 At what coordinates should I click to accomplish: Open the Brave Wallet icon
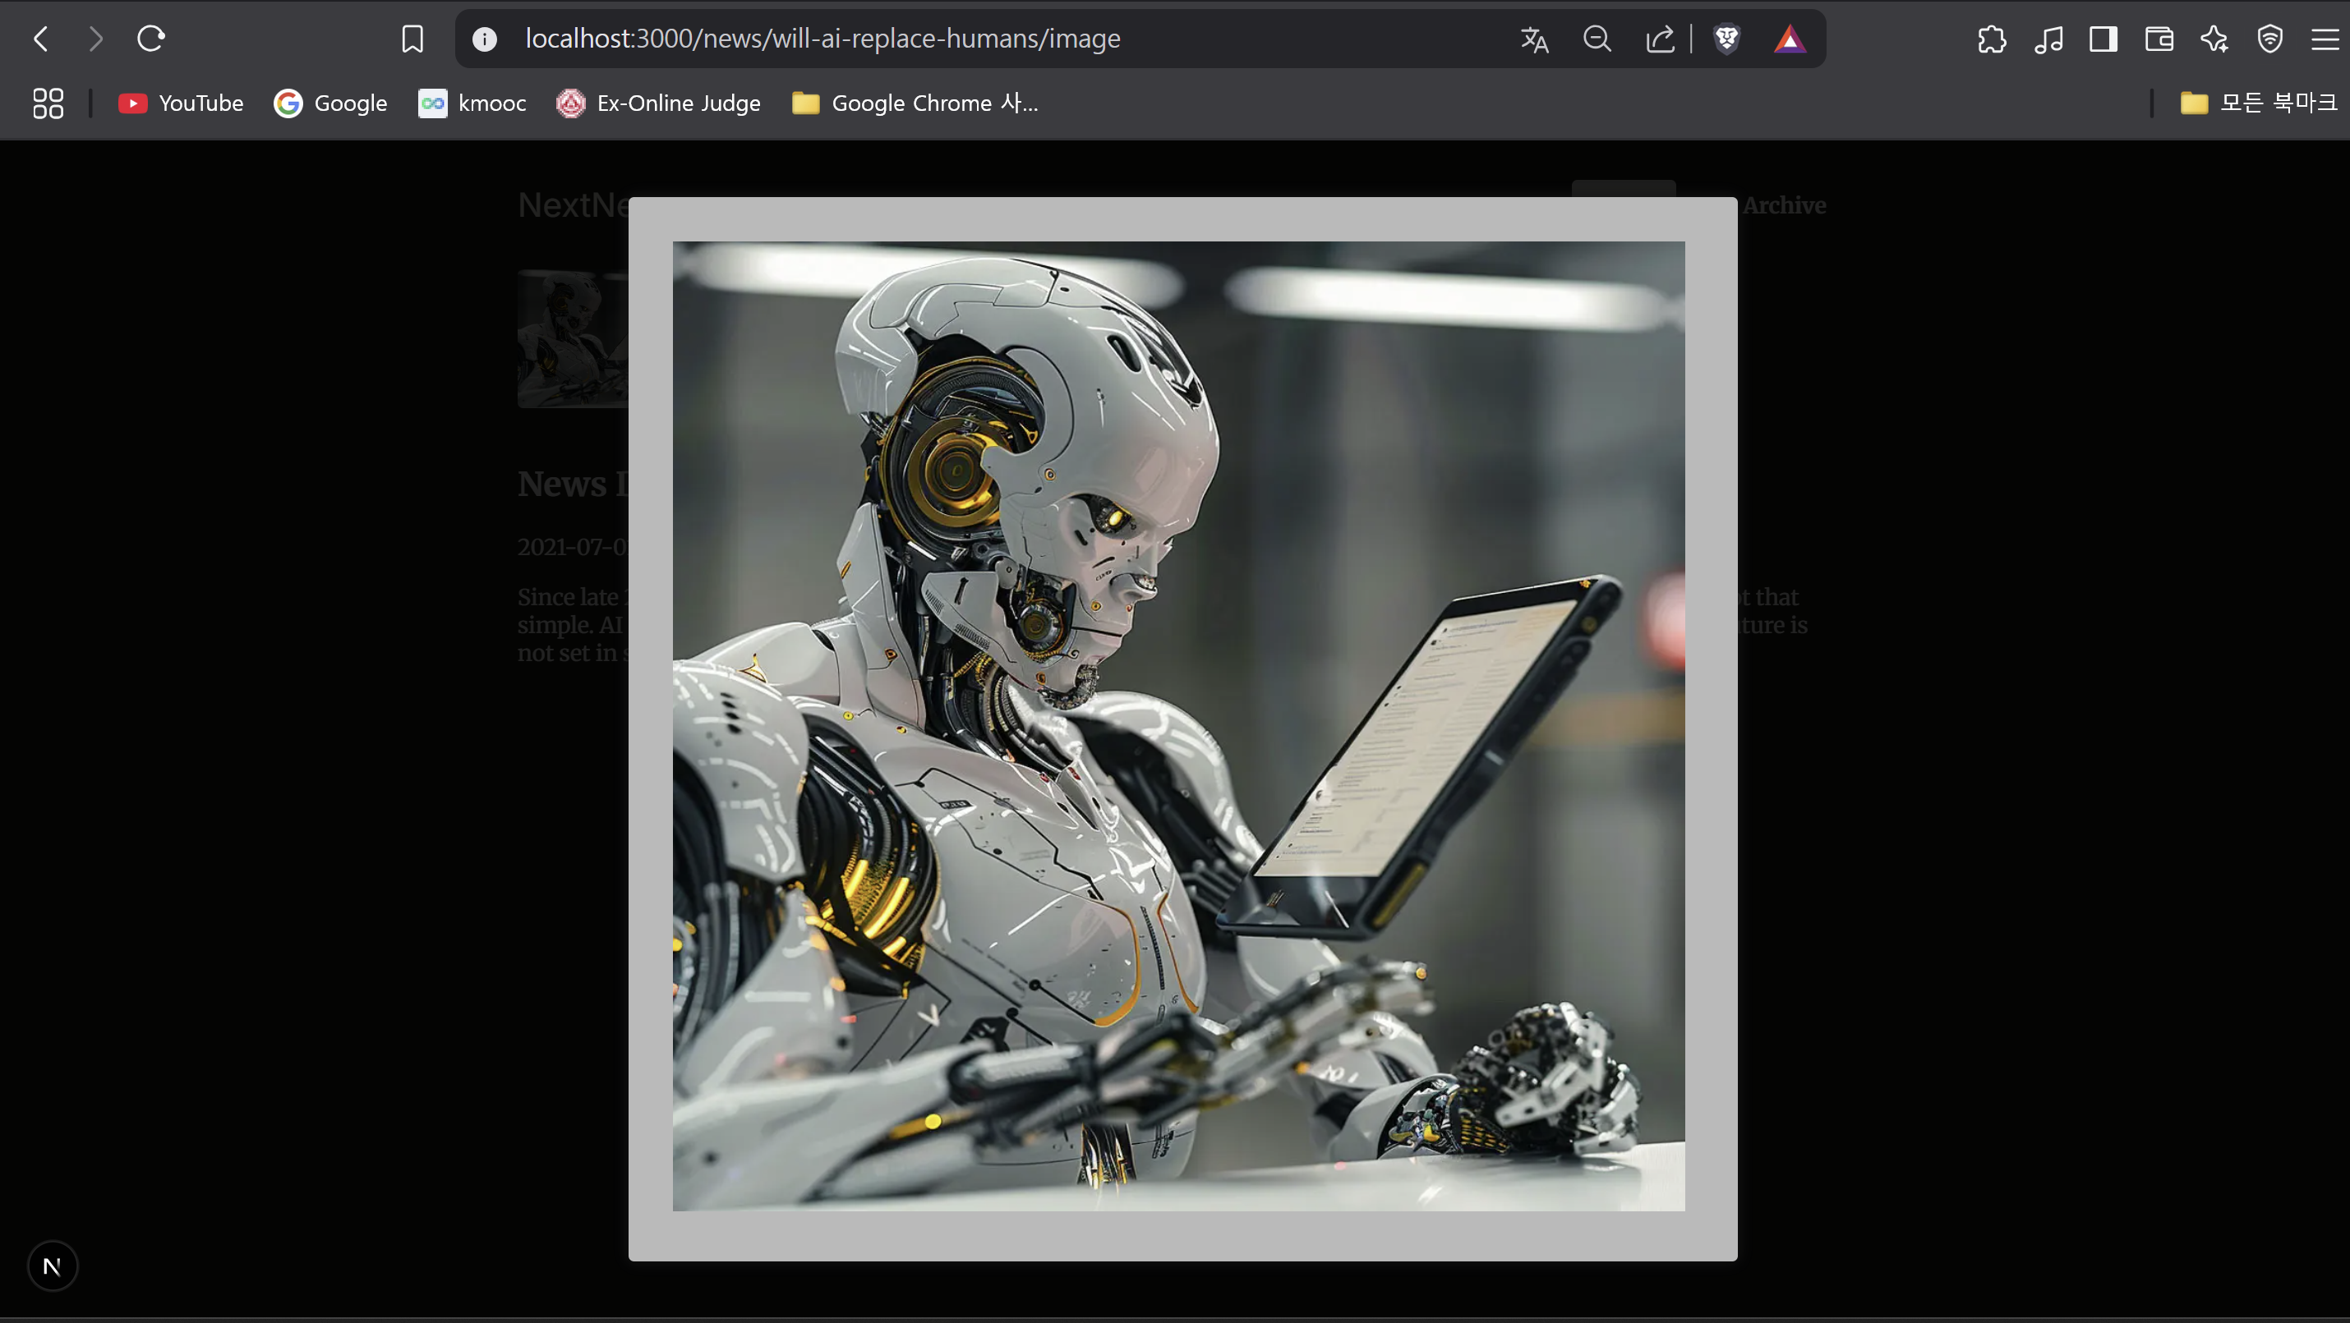point(2159,39)
